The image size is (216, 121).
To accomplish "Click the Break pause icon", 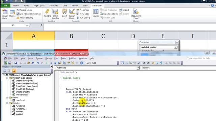I will click(51, 63).
